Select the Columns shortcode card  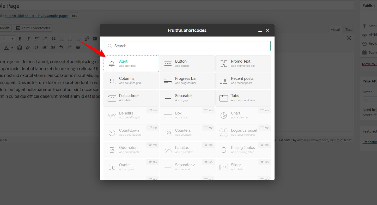tap(131, 81)
